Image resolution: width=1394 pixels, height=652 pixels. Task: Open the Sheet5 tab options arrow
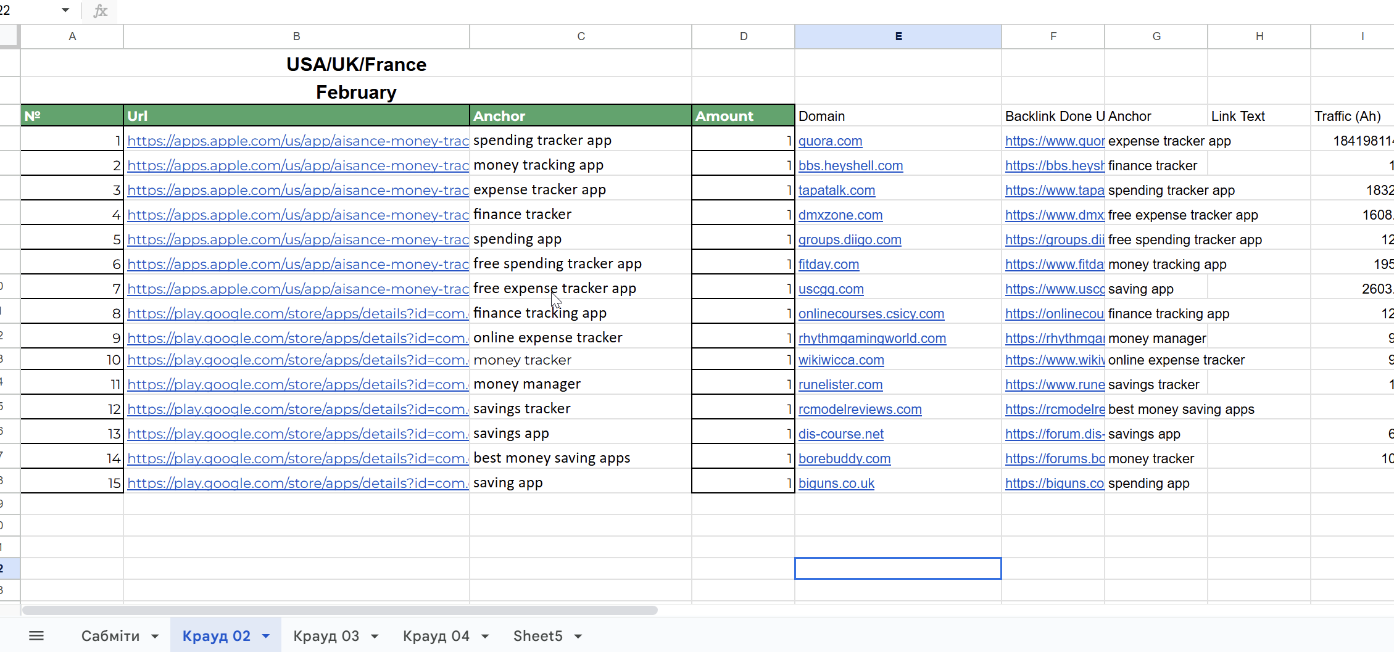tap(578, 636)
